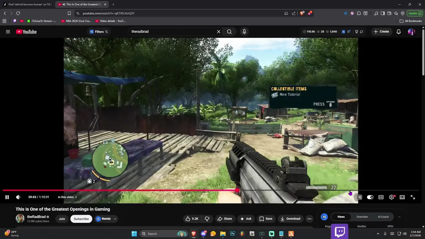Click the IQ icon in player controls
The height and width of the screenshot is (239, 425).
(360, 197)
